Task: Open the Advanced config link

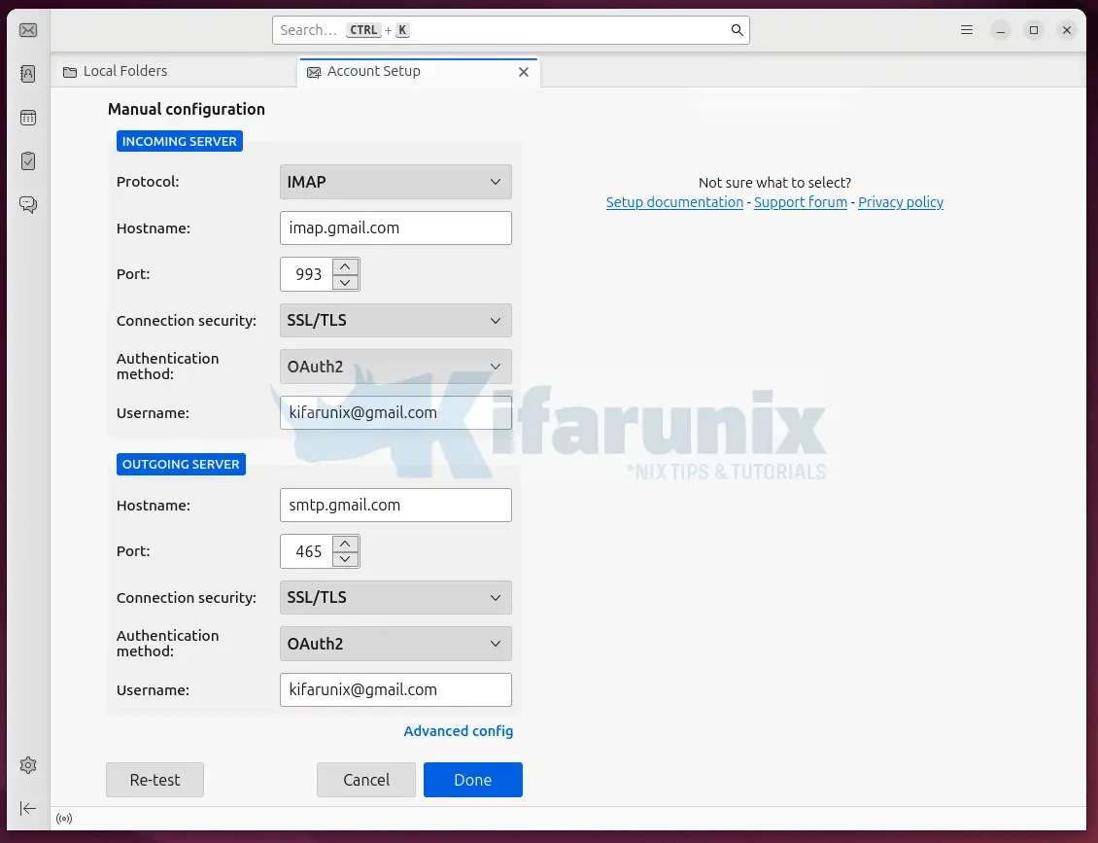Action: click(x=458, y=731)
